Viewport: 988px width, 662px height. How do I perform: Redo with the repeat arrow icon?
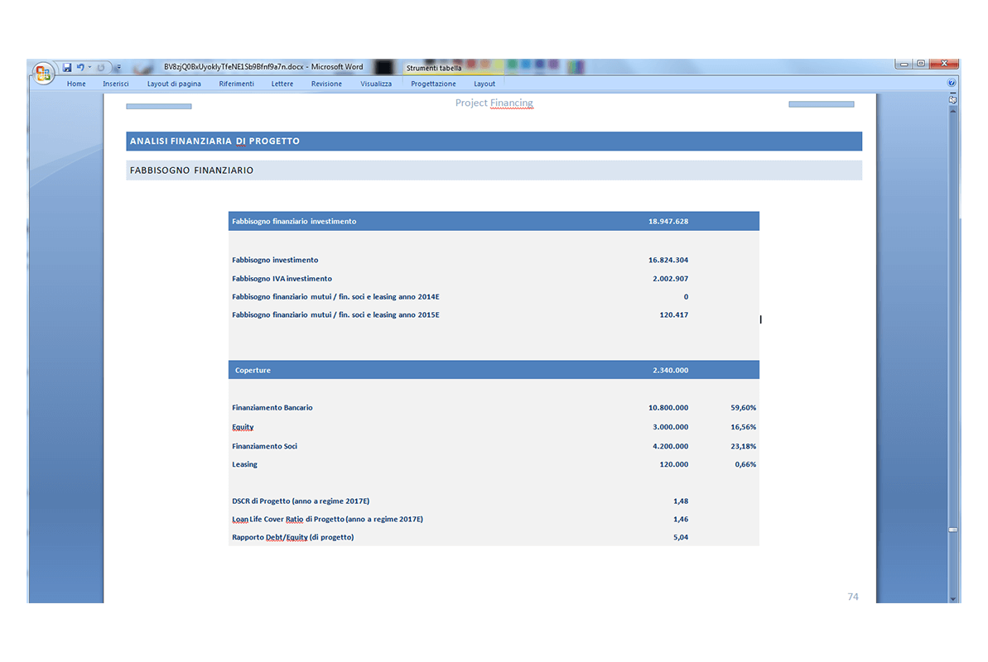tap(101, 67)
